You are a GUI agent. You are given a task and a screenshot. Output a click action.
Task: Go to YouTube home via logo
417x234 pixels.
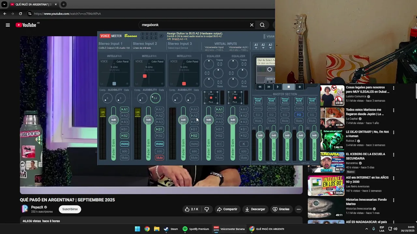[x=26, y=25]
